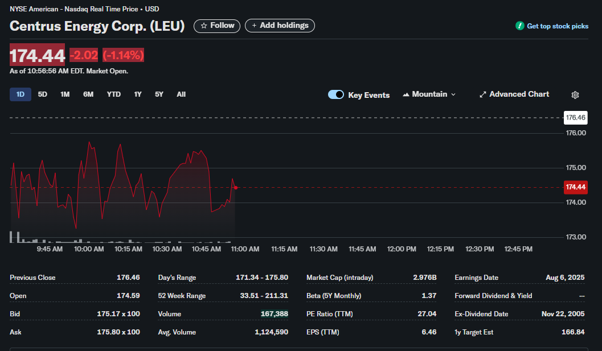Open Get top stock picks link
The image size is (602, 351).
(558, 26)
